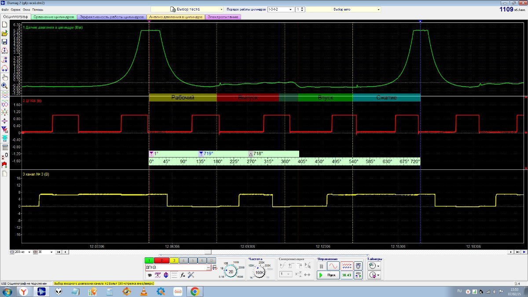Click the frequency 160K rotary knob
This screenshot has width=528, height=297.
click(x=260, y=273)
